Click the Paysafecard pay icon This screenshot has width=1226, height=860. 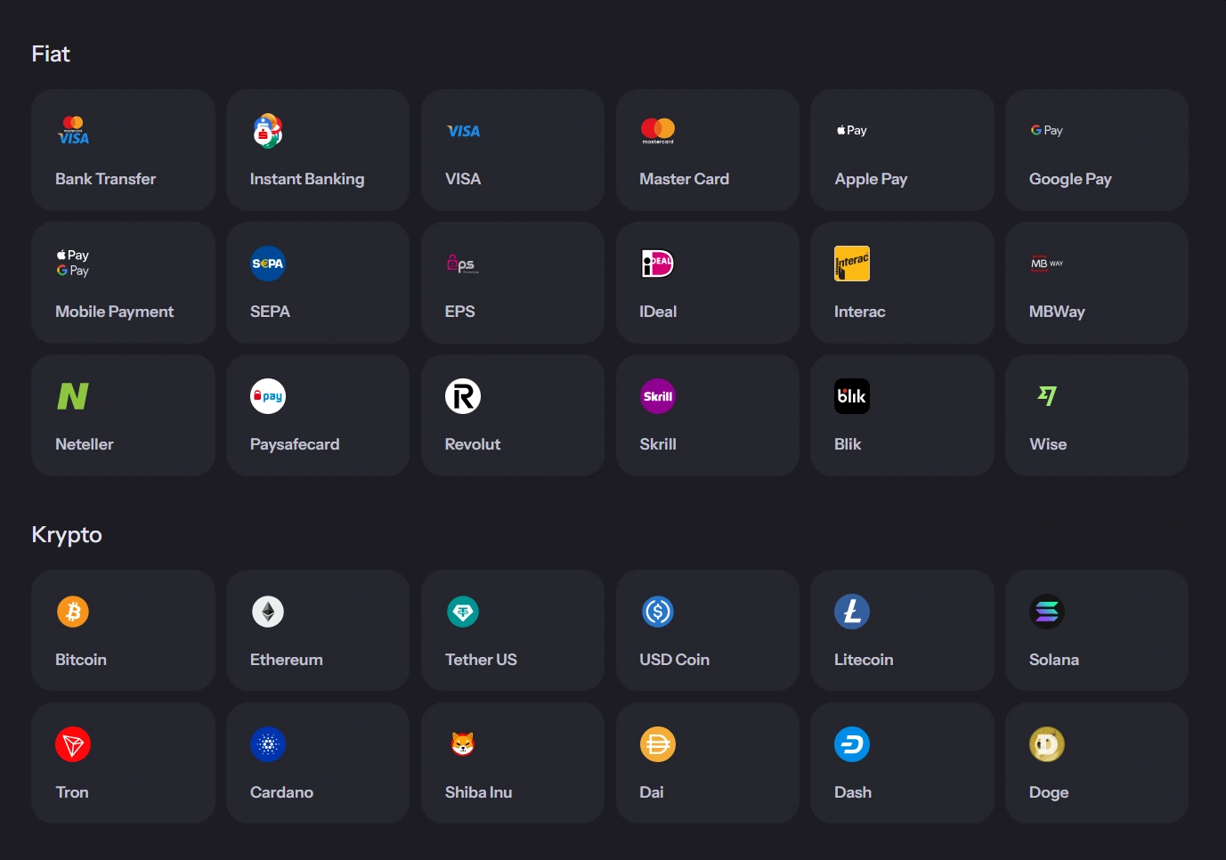[x=268, y=396]
